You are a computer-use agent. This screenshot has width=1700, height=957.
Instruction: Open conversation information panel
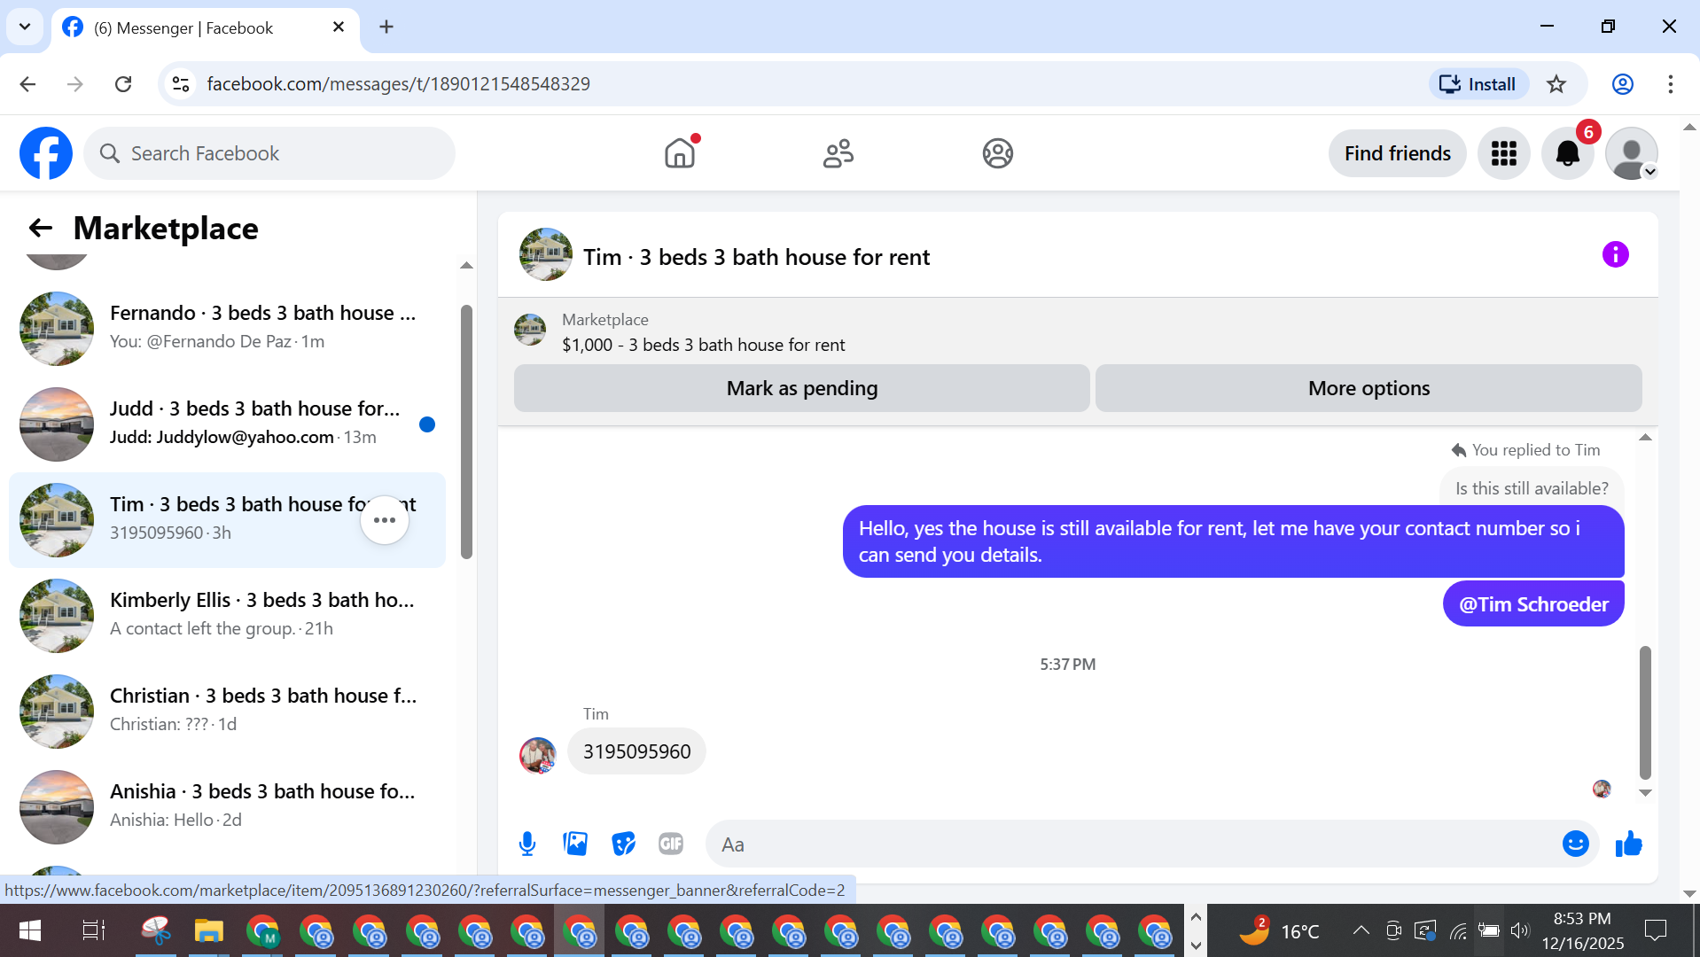[x=1616, y=255]
